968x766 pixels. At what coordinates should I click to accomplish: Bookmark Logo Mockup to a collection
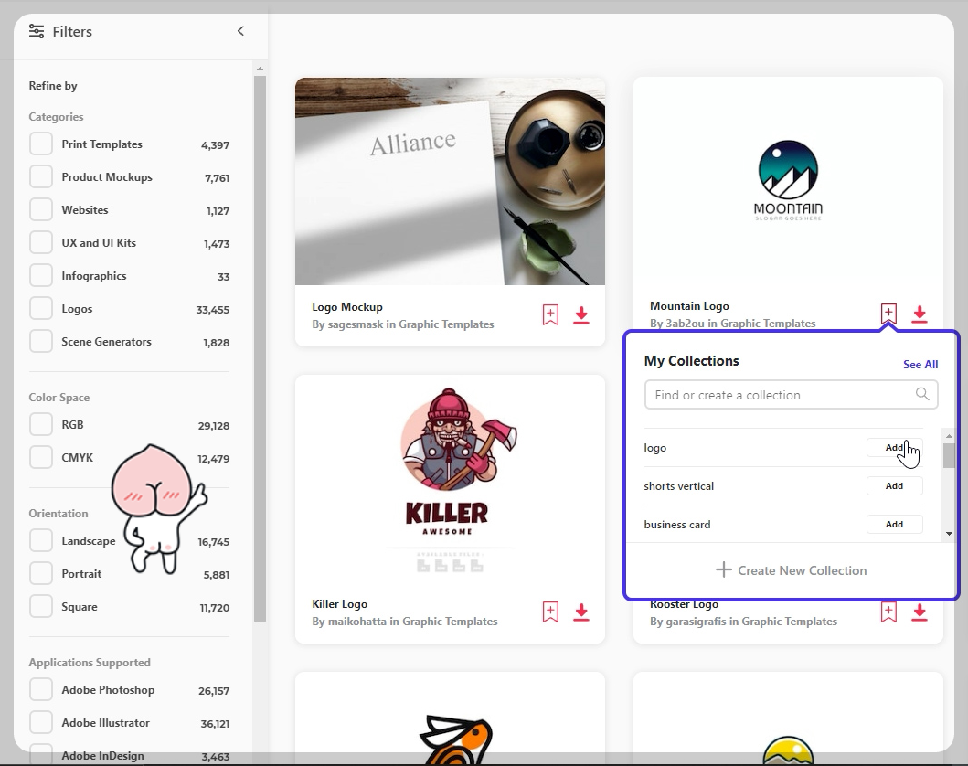pos(550,314)
